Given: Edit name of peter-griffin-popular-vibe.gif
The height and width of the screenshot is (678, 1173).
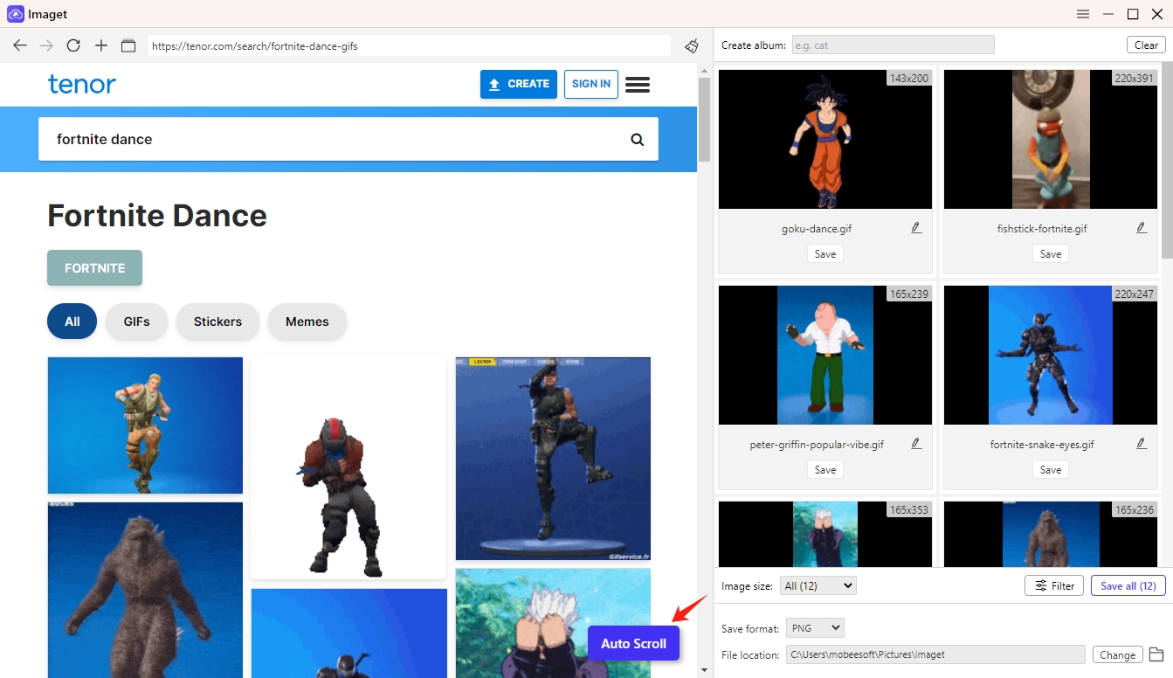Looking at the screenshot, I should click(x=916, y=444).
